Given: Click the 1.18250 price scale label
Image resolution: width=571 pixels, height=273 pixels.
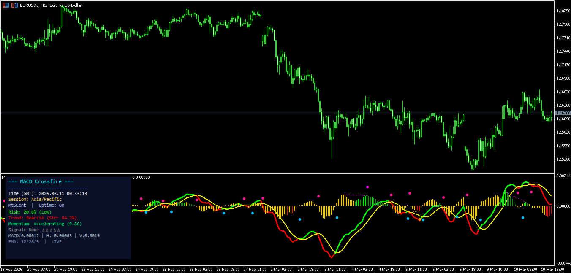Looking at the screenshot, I should tap(562, 11).
